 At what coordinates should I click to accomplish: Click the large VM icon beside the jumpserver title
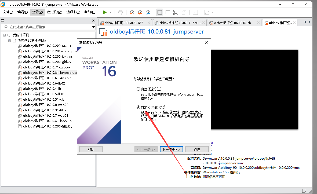(103, 32)
